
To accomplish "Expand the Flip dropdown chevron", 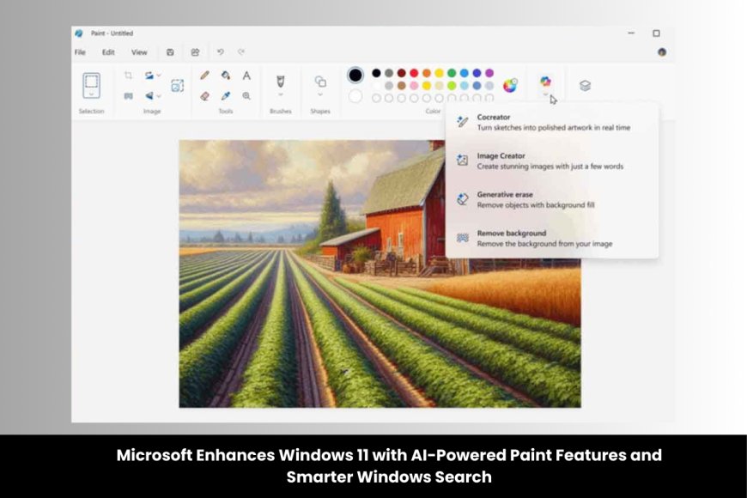I will tap(159, 96).
